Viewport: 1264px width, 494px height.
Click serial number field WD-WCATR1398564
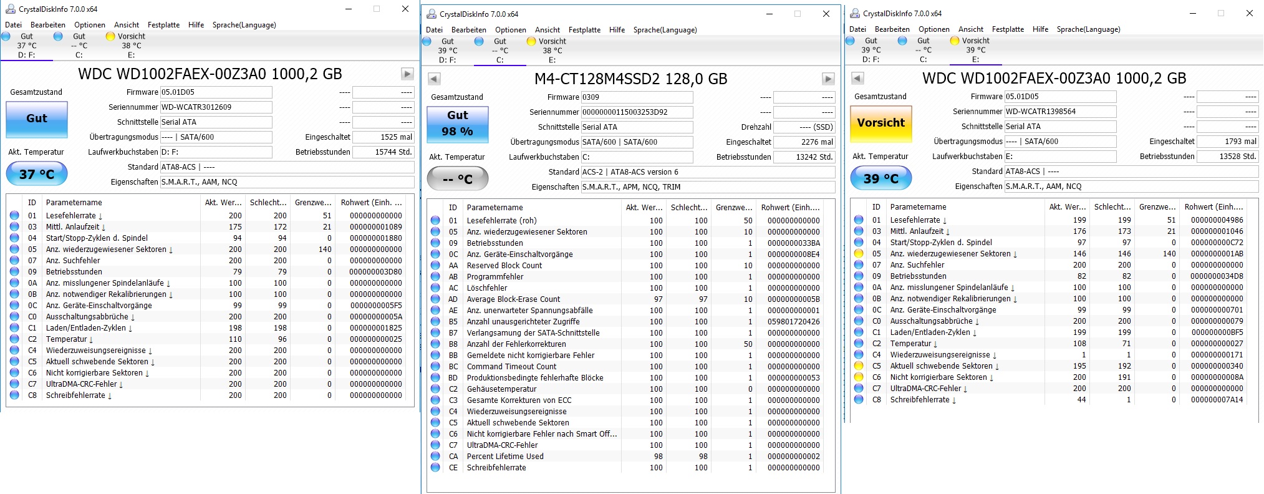1061,112
